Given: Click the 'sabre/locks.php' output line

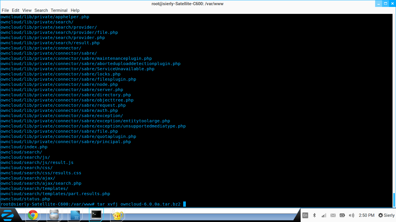Looking at the screenshot, I should point(61,74).
